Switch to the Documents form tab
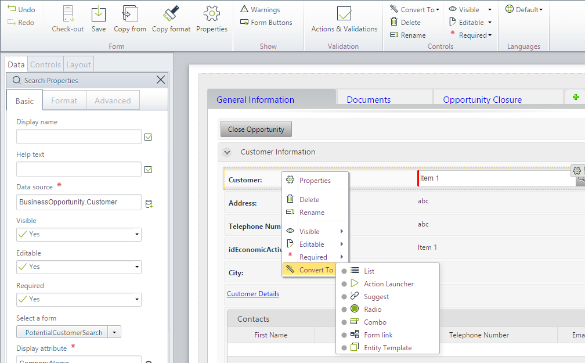The height and width of the screenshot is (363, 585). [x=385, y=98]
